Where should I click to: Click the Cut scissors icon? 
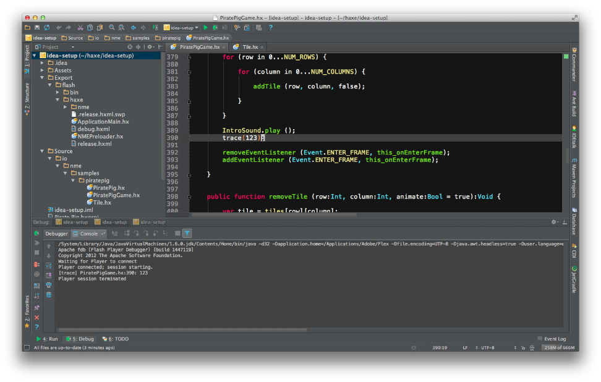pyautogui.click(x=80, y=28)
